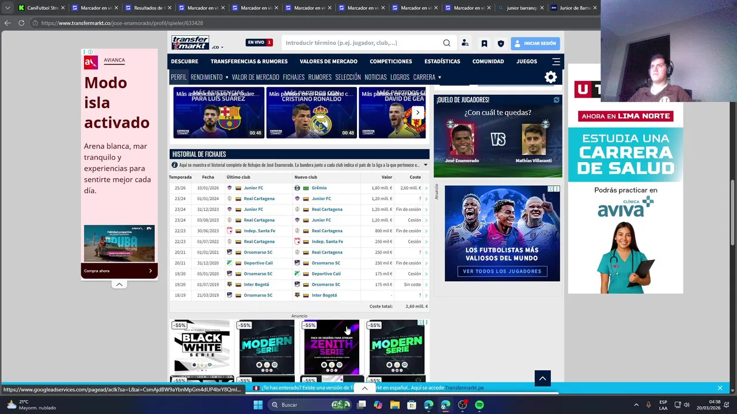Open Valores de Mercado menu

[328, 62]
